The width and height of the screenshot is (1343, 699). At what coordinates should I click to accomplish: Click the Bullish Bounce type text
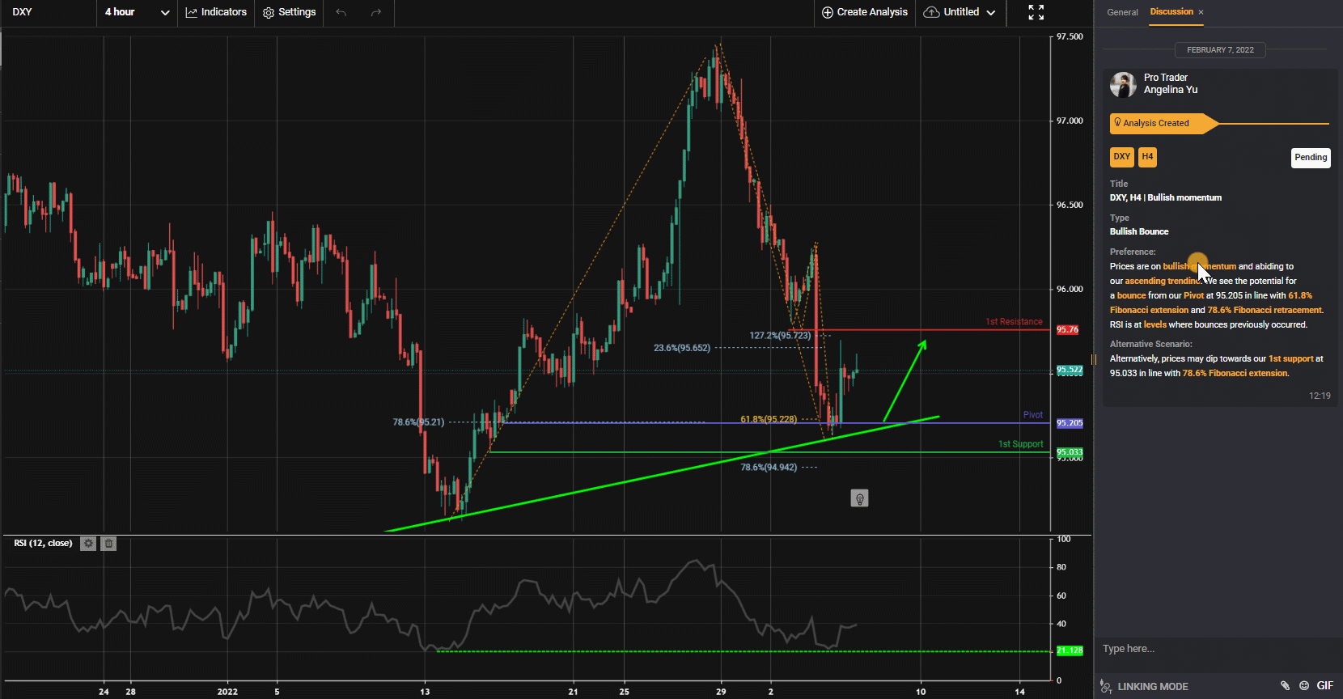coord(1139,231)
